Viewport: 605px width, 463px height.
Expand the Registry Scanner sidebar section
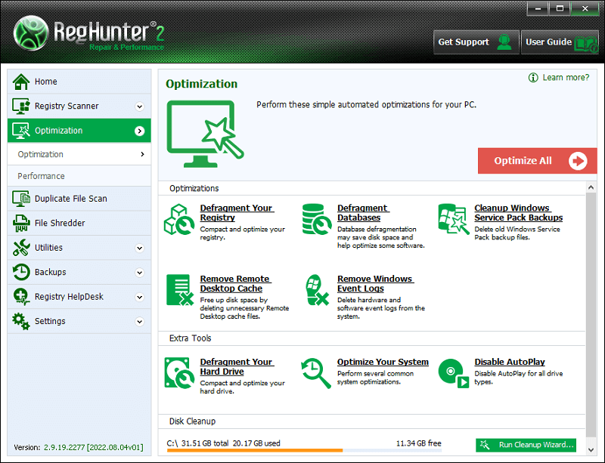(139, 106)
